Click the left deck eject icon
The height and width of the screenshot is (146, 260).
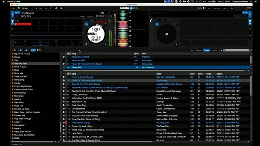tap(106, 44)
